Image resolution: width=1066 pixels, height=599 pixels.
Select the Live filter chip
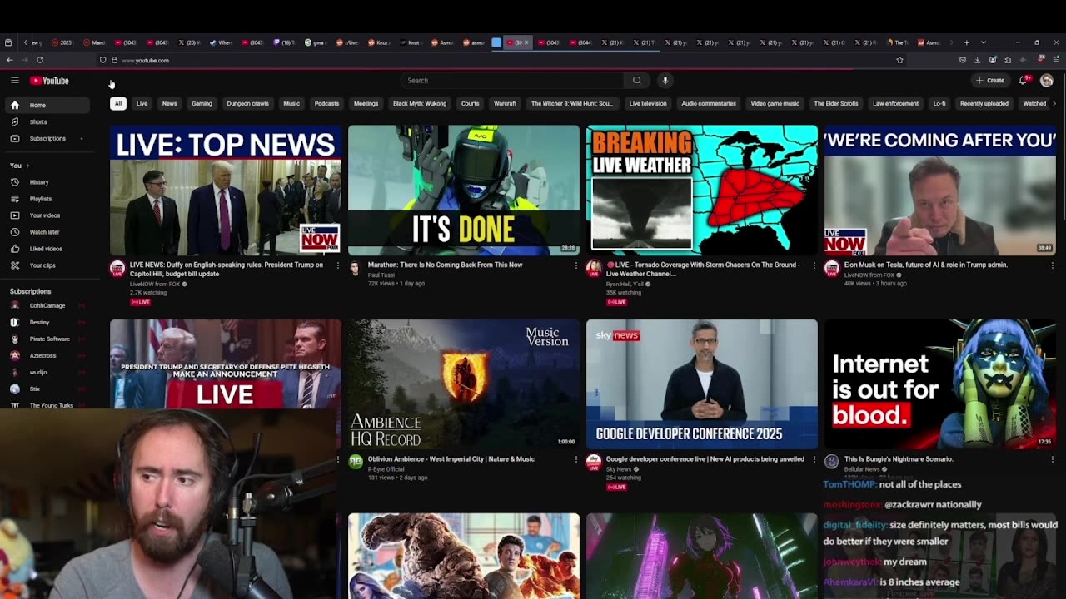[142, 104]
